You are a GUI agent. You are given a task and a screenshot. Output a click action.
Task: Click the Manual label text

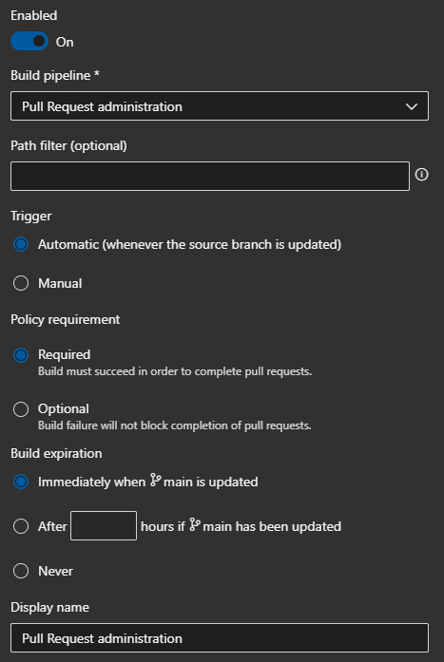[x=60, y=283]
